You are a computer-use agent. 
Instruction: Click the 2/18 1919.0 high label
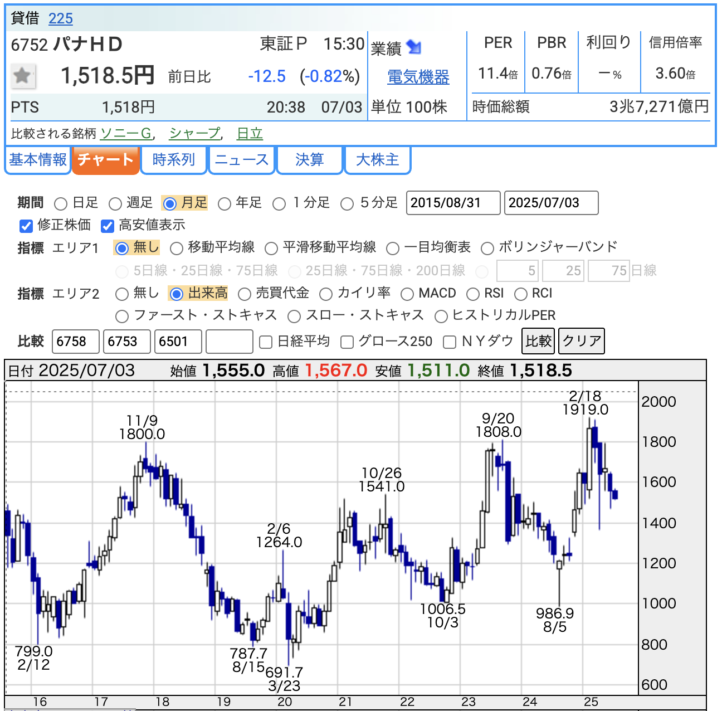pos(585,403)
